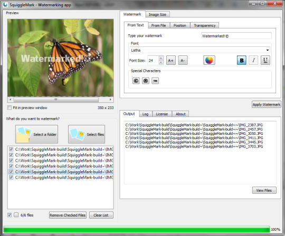
Task: Open the Transparency tab
Action: (204, 26)
